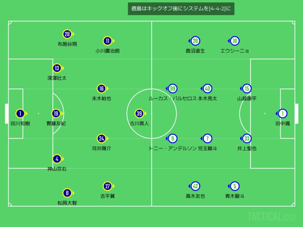Select the number 13 深澤壮太 marker

click(57, 68)
